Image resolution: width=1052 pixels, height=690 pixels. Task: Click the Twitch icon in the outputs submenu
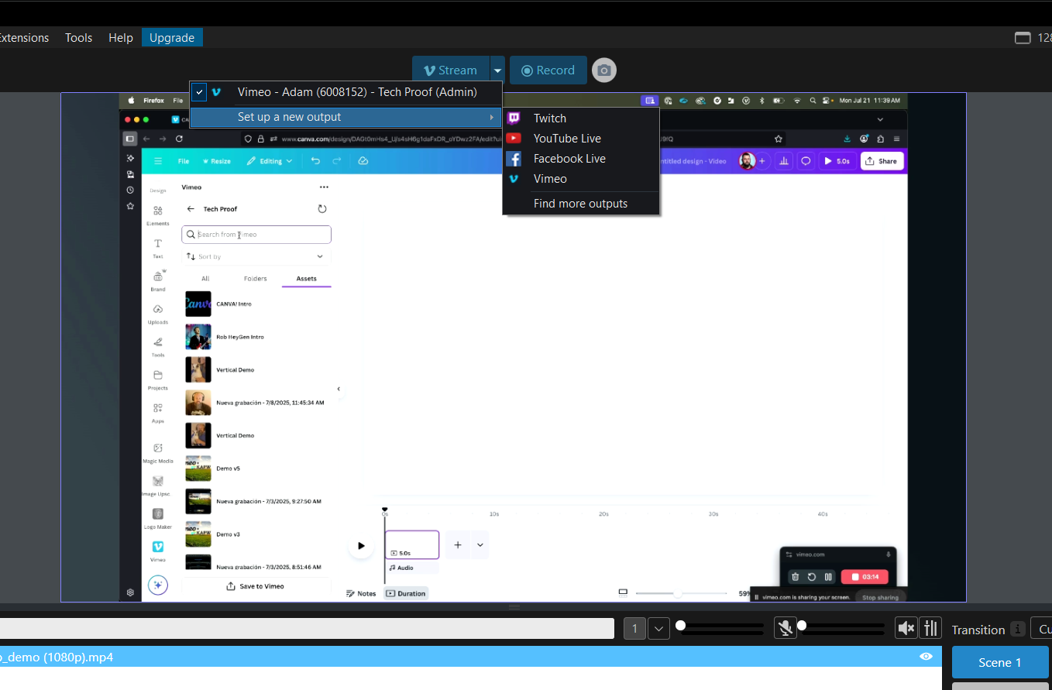pos(514,118)
